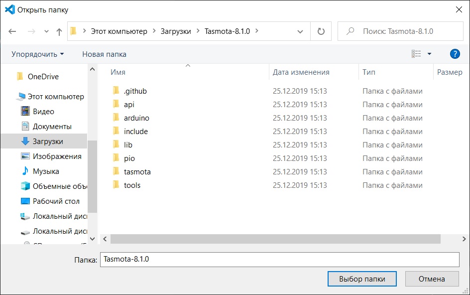Click the folder icon beside '.github'
Viewport: 470px width, 295px height.
coord(116,91)
